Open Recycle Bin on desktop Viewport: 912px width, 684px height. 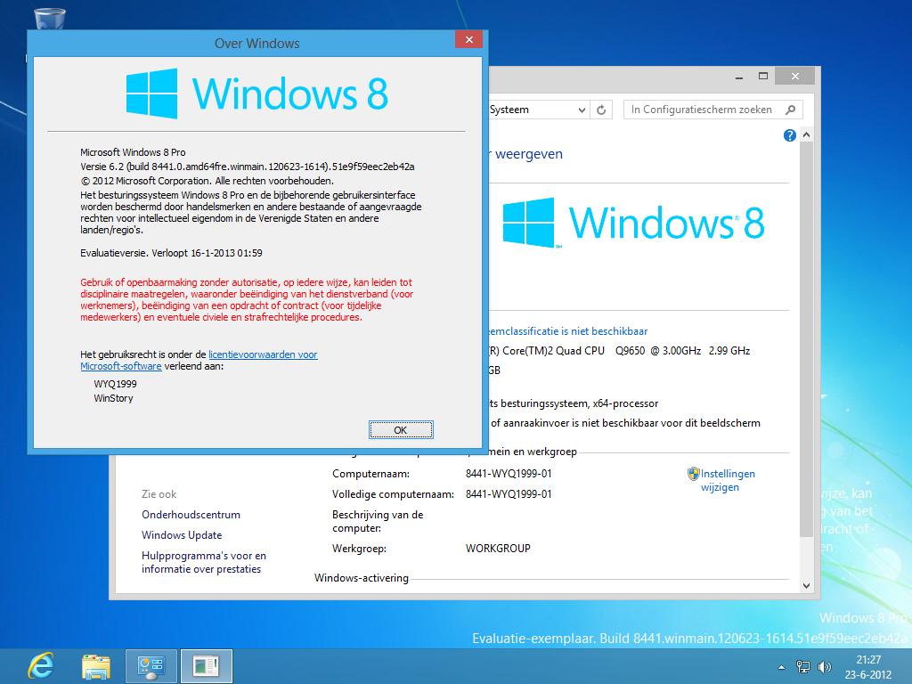(x=50, y=19)
